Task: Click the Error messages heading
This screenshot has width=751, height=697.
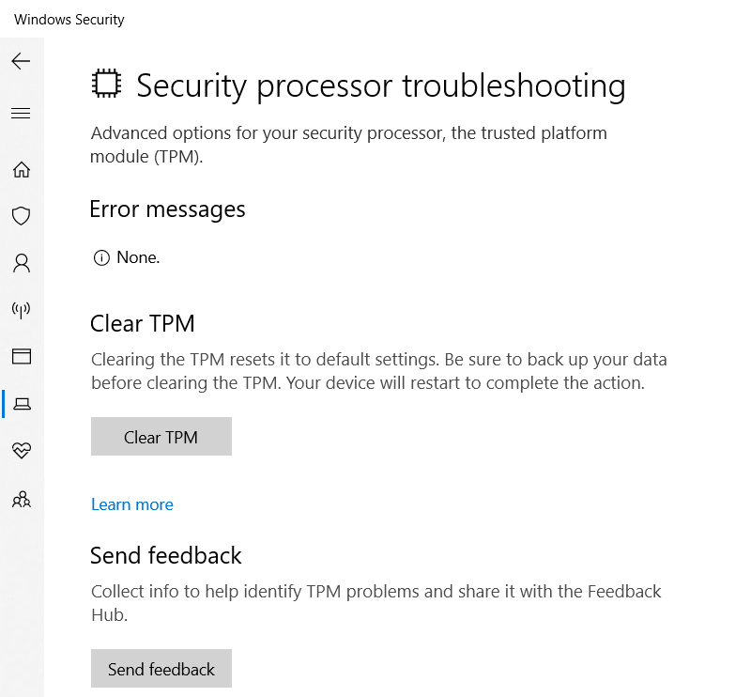Action: [167, 209]
